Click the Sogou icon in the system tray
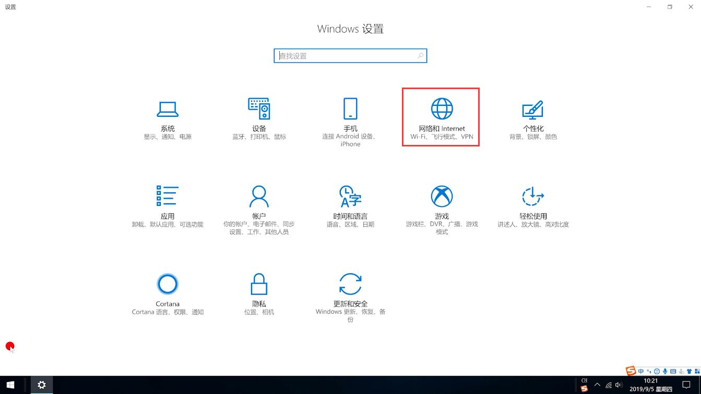701x394 pixels. 584,389
